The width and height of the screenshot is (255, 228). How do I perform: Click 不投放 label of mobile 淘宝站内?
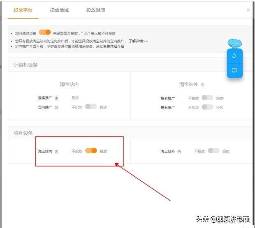(x=77, y=151)
